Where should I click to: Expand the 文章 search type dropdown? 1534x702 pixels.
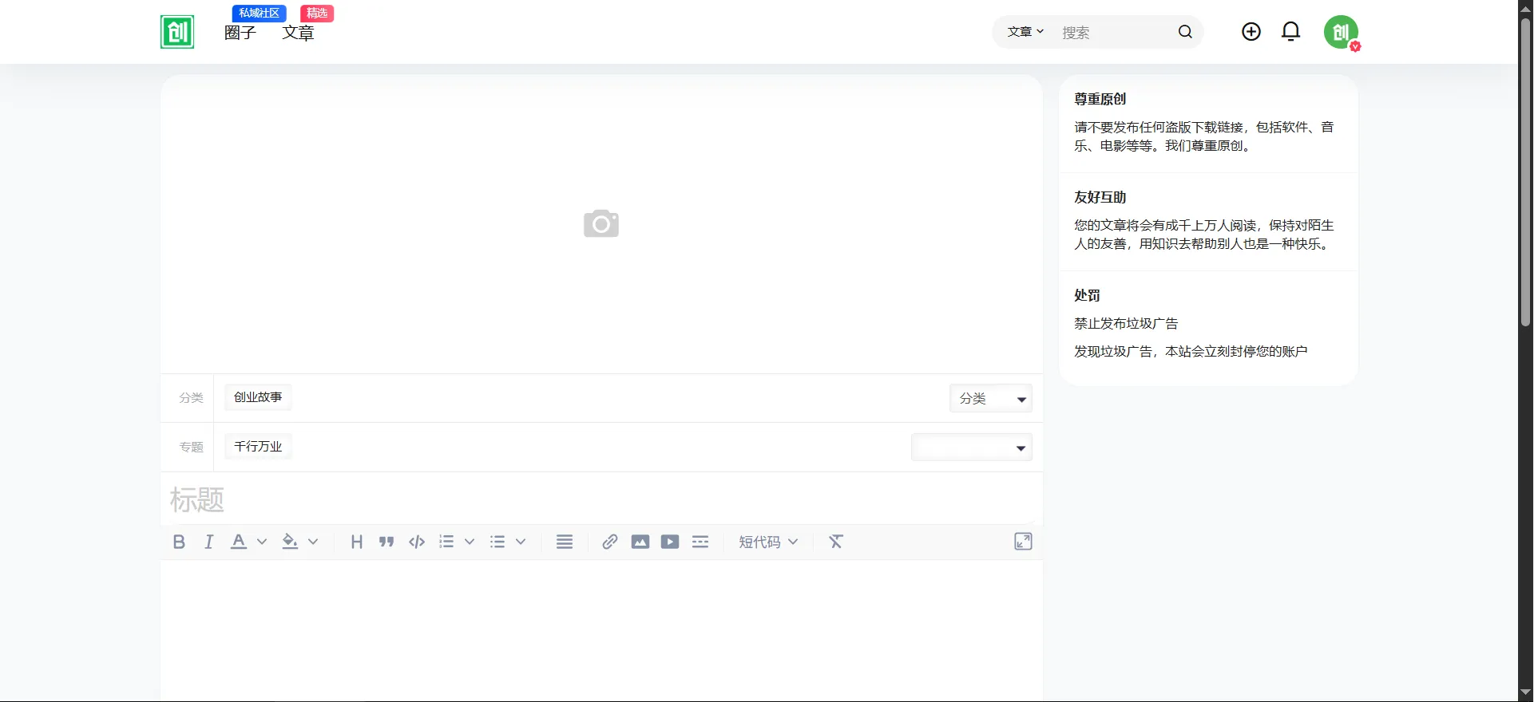coord(1025,32)
